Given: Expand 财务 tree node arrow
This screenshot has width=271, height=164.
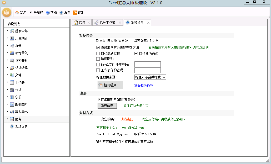Looking at the screenshot, I should (7, 119).
